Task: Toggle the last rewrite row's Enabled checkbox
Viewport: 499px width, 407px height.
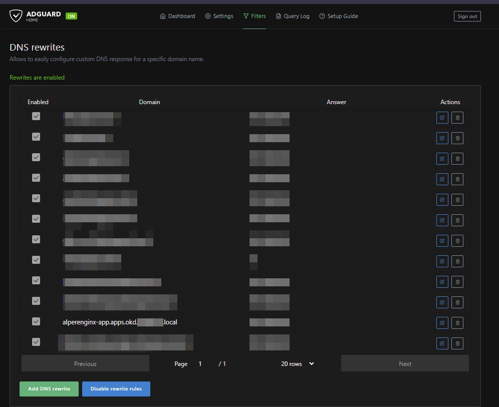Action: (x=36, y=342)
